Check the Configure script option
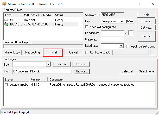Viewport: 159px width, 115px height. click(x=87, y=52)
